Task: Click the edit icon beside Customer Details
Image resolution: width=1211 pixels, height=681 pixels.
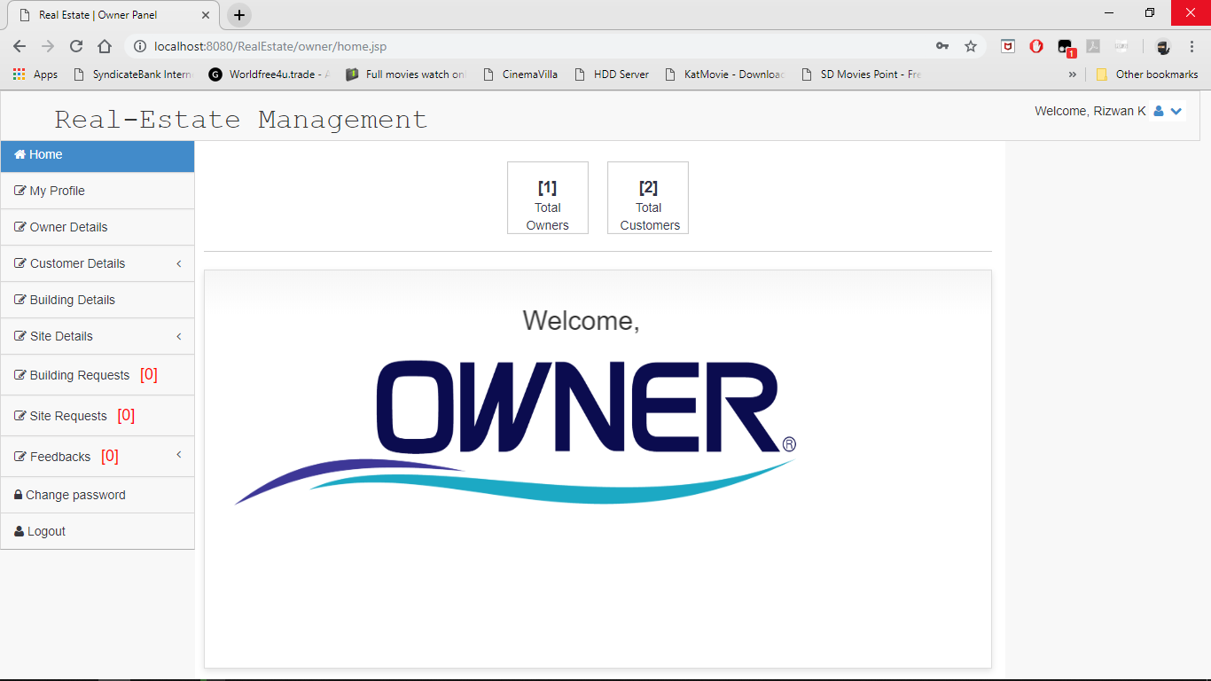Action: pyautogui.click(x=20, y=263)
